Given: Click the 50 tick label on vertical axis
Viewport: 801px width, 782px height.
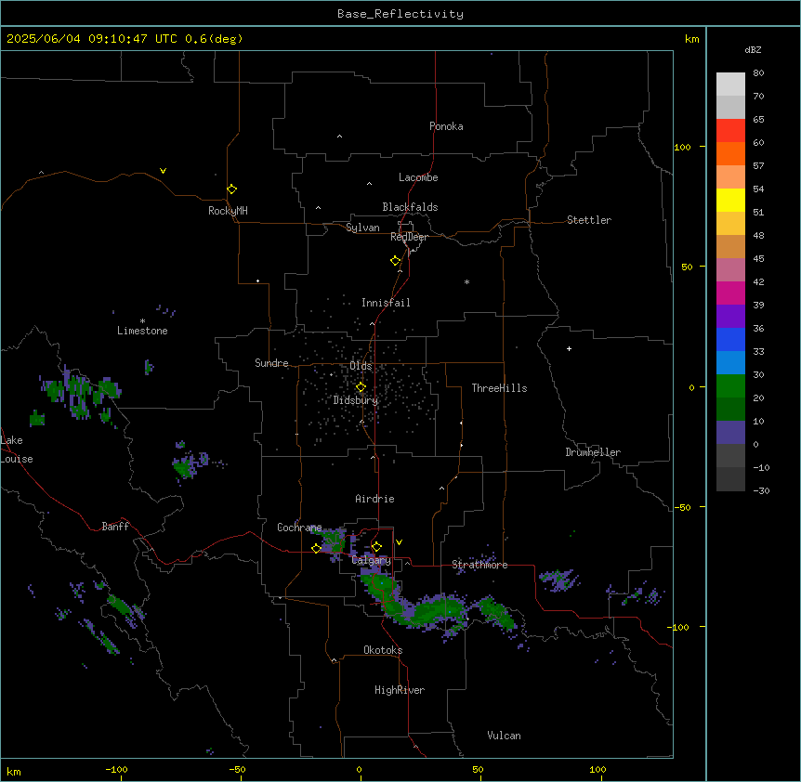Looking at the screenshot, I should coord(687,267).
